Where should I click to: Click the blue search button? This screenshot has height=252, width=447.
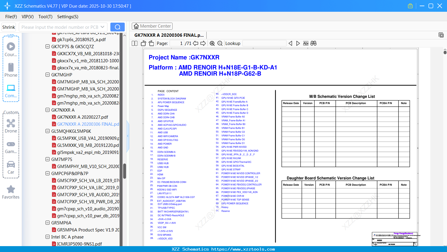[x=117, y=27]
